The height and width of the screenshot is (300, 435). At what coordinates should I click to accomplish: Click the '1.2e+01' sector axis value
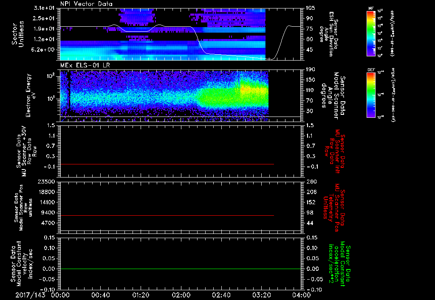tap(44, 39)
